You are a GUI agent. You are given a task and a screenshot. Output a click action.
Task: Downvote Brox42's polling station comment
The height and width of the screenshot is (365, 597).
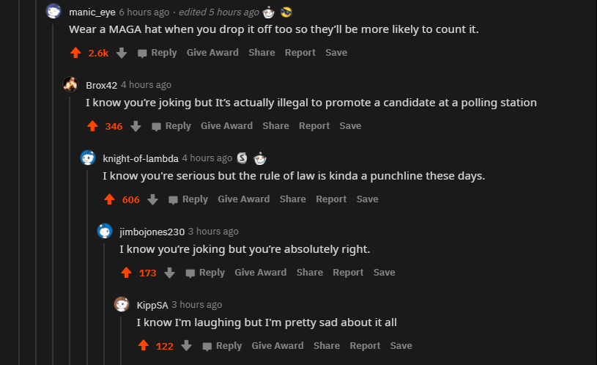tap(136, 126)
